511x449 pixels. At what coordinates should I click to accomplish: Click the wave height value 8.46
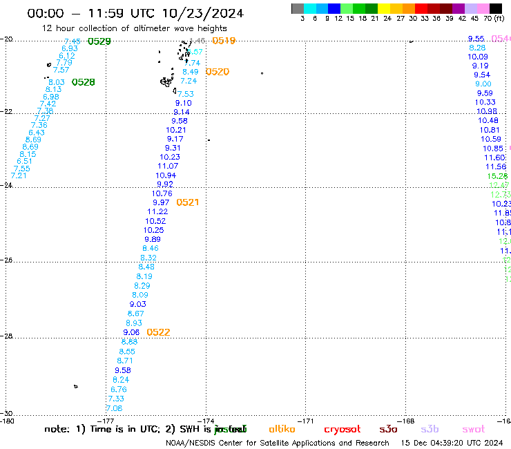tap(151, 249)
